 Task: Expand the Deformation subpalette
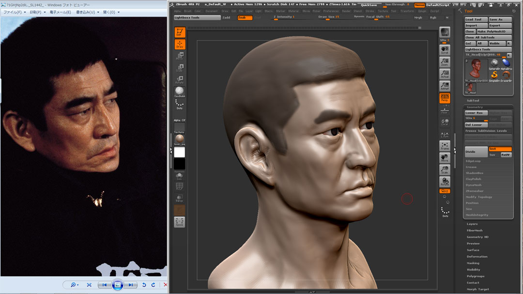pyautogui.click(x=477, y=257)
